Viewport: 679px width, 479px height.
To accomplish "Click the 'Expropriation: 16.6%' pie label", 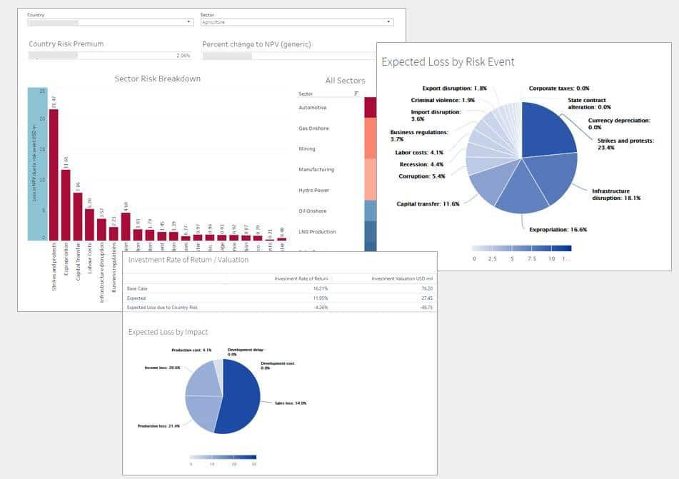I will 558,230.
